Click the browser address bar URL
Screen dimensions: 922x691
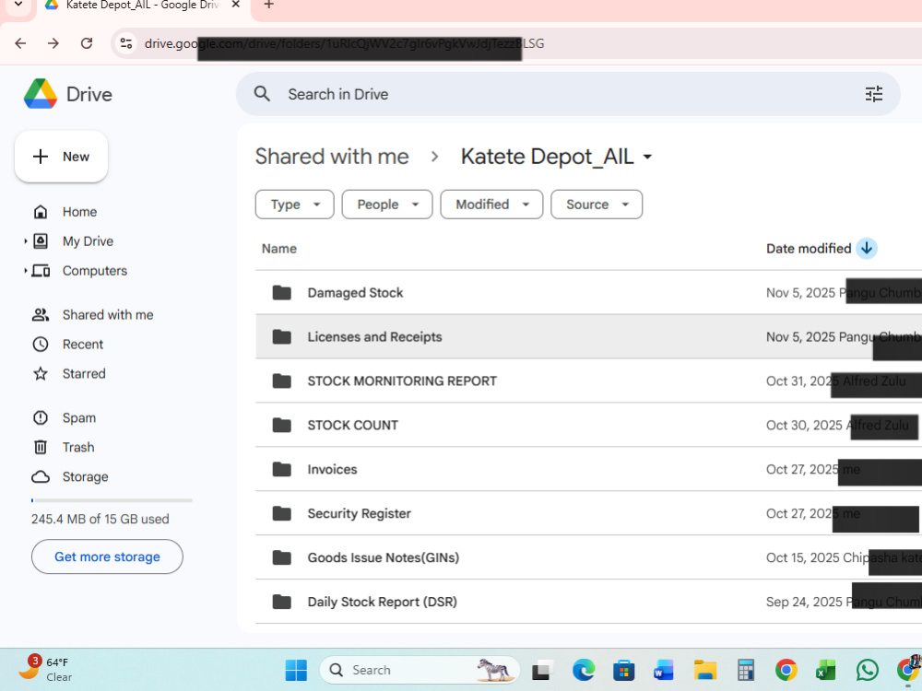344,43
